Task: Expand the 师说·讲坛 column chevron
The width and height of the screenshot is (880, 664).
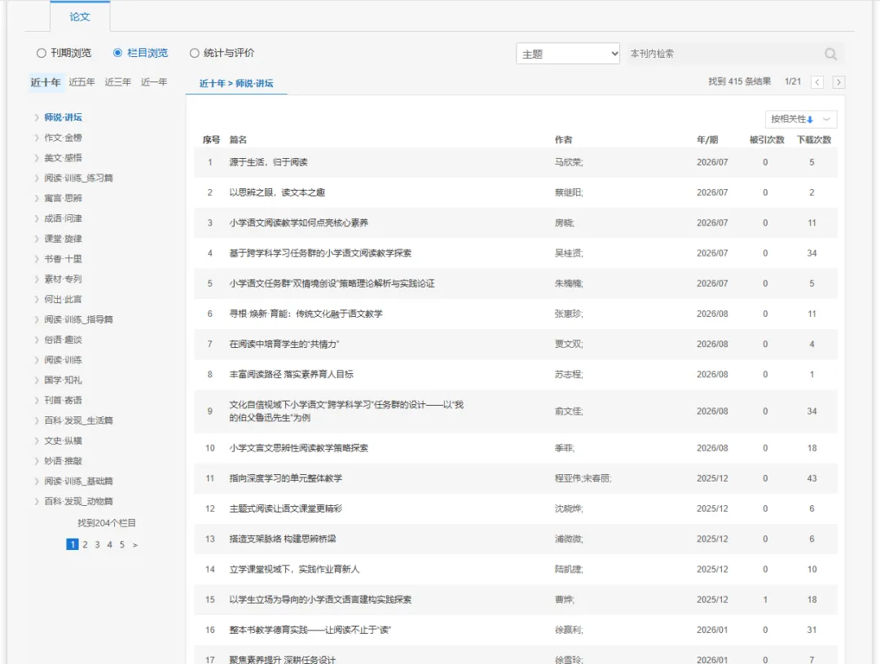Action: point(37,117)
